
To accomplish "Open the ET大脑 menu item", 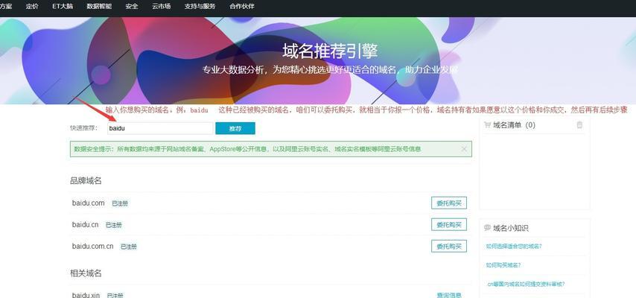I will coord(63,7).
